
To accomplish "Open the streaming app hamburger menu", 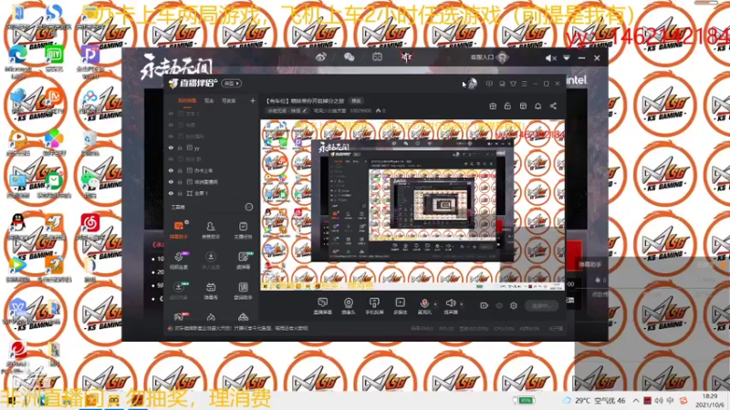I will tap(524, 84).
